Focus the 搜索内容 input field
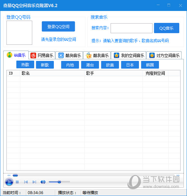Image resolution: width=187 pixels, height=196 pixels. click(132, 28)
